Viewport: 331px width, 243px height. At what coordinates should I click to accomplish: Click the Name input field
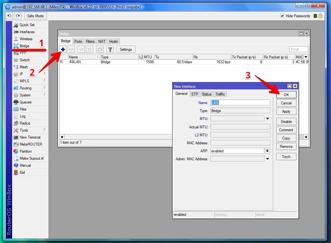(x=240, y=103)
